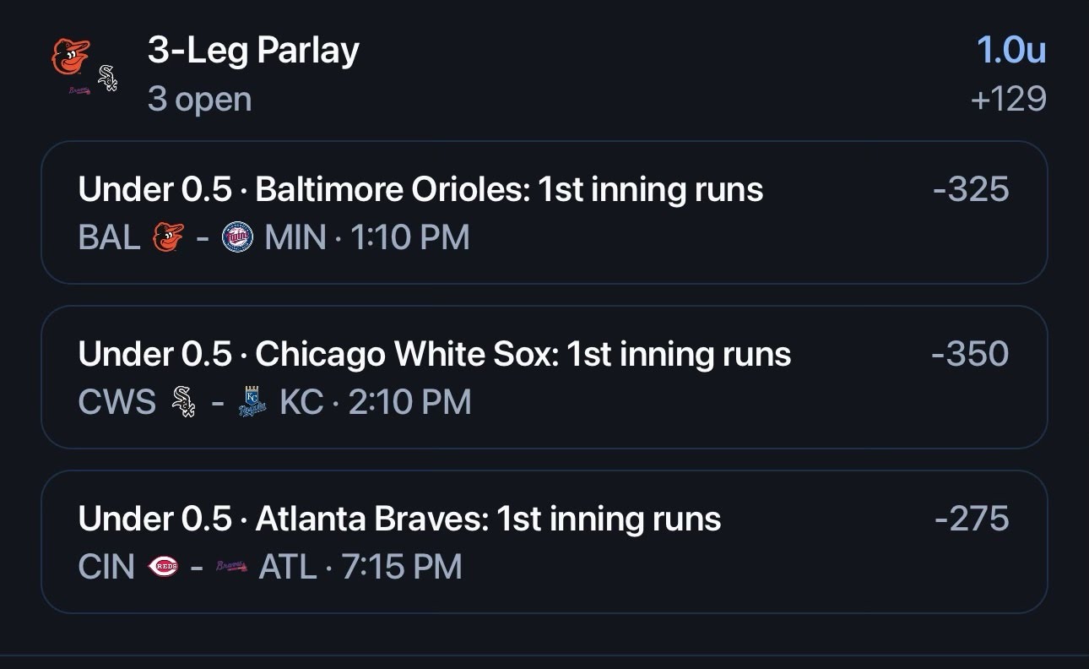Tap the -275 odds value
Viewport: 1089px width, 669px height.
(x=972, y=518)
